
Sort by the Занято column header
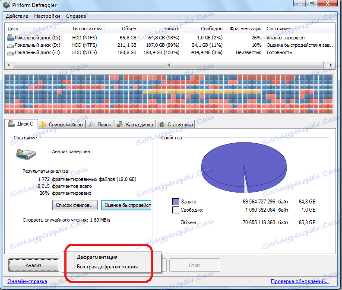tap(160, 29)
